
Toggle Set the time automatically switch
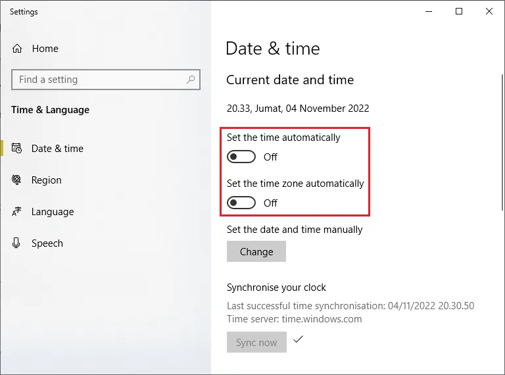click(241, 157)
